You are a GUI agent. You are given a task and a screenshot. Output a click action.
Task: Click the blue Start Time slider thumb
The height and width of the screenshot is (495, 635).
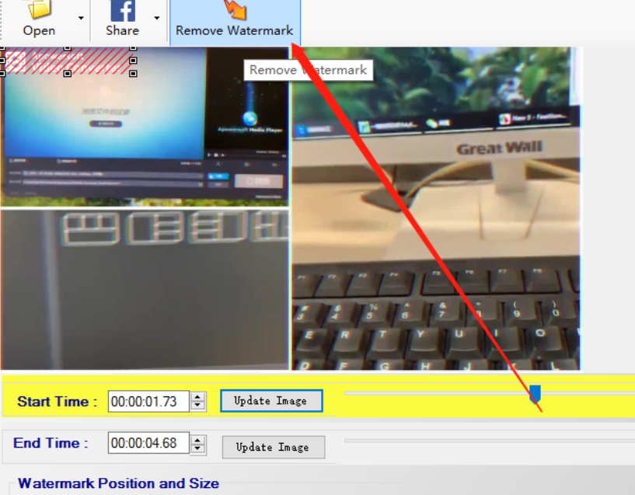tap(535, 394)
